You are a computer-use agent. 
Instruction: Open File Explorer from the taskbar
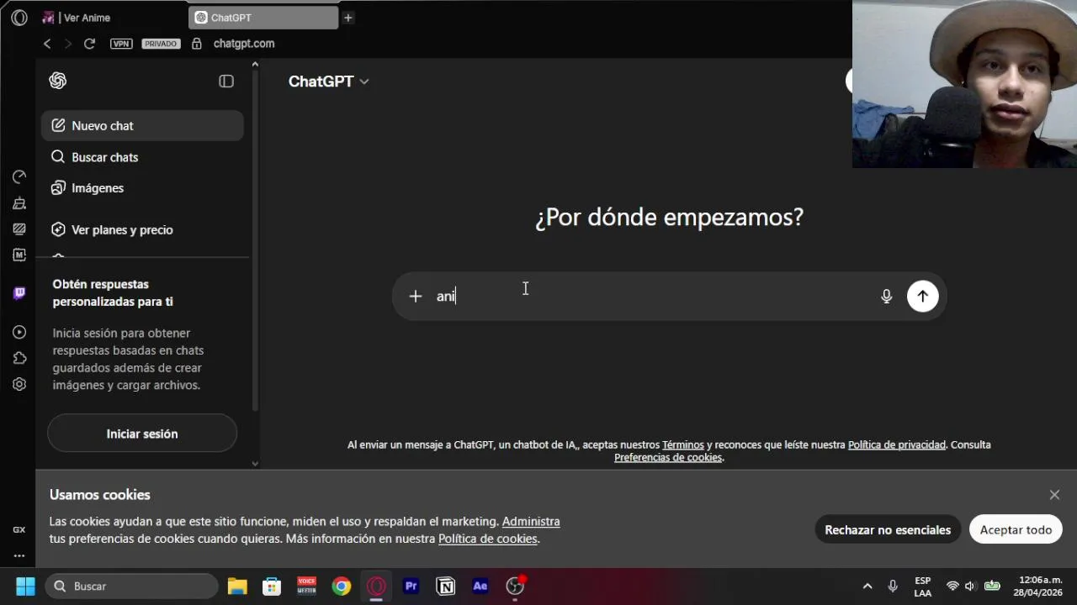pos(237,587)
